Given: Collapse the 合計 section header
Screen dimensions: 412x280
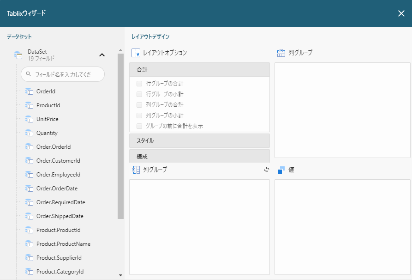Looking at the screenshot, I should tap(199, 70).
